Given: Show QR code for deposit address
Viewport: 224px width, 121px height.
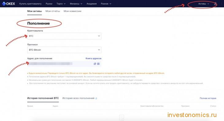Looking at the screenshot, I should (x=98, y=64).
